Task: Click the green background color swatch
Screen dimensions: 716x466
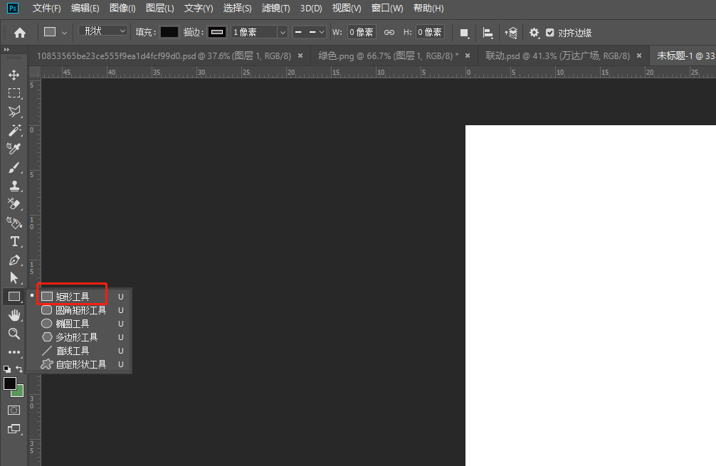Action: point(19,393)
